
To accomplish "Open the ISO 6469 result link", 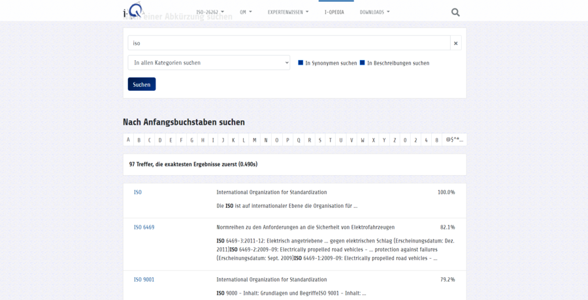I will (144, 227).
